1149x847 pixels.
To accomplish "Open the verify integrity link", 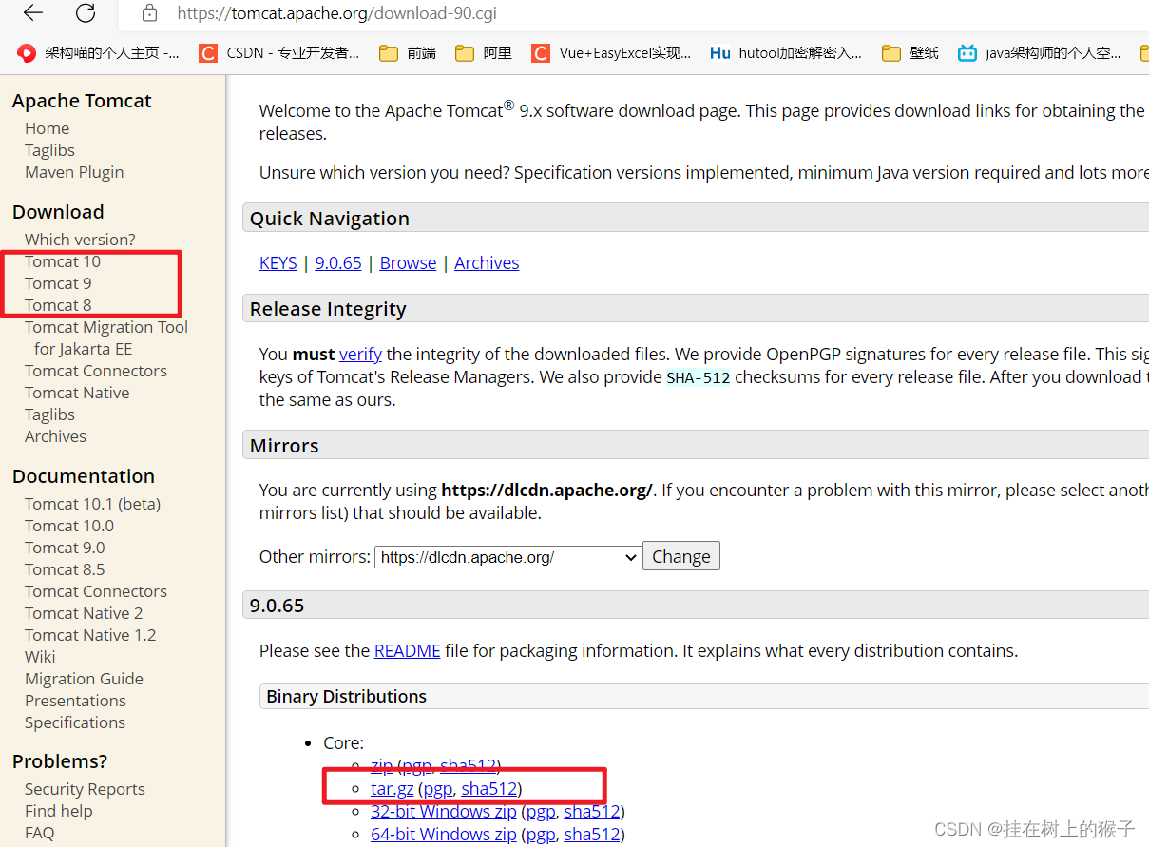I will click(x=360, y=354).
